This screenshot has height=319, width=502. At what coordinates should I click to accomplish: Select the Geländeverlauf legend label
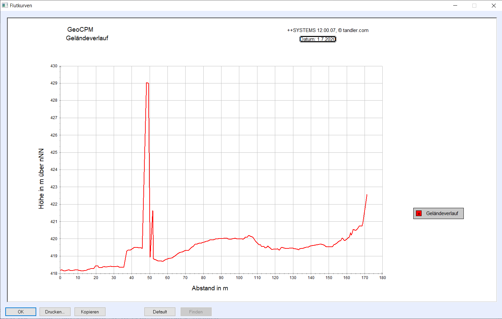pos(442,213)
